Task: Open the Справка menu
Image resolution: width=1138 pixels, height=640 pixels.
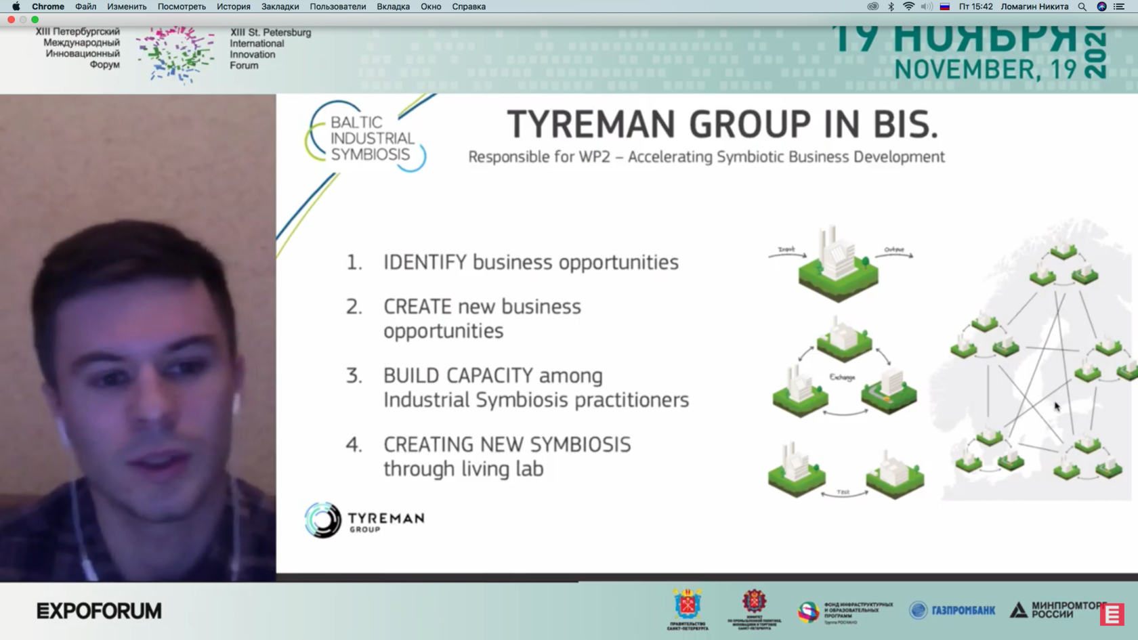Action: pyautogui.click(x=469, y=6)
